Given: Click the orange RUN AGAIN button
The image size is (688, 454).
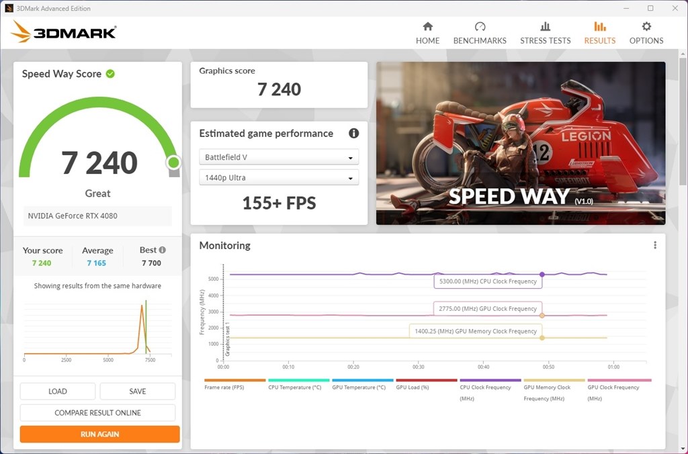Looking at the screenshot, I should coord(99,435).
